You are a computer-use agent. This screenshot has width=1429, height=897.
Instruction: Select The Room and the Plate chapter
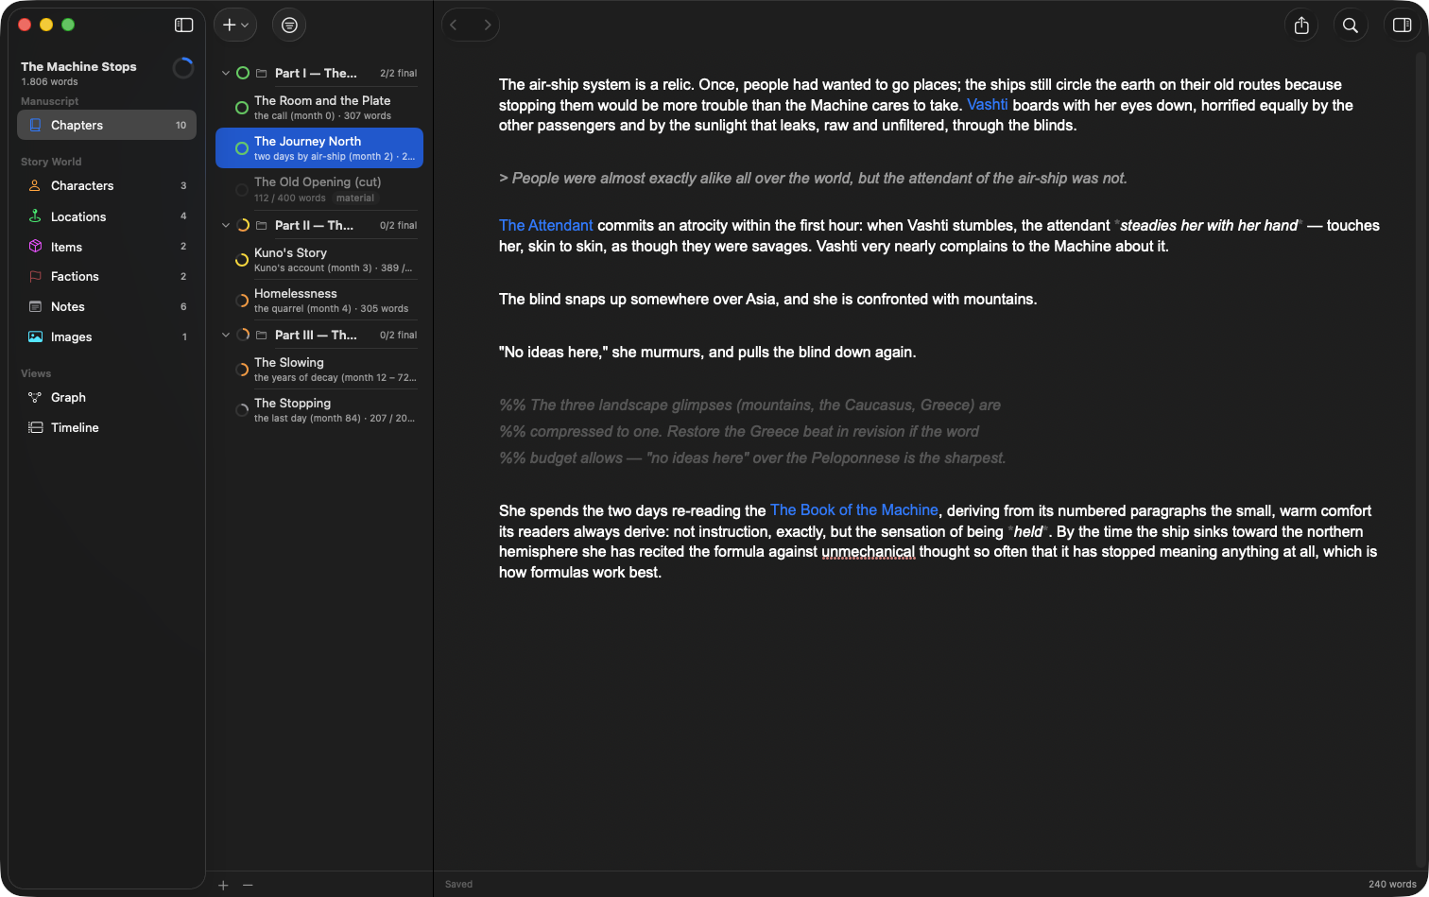click(x=319, y=108)
